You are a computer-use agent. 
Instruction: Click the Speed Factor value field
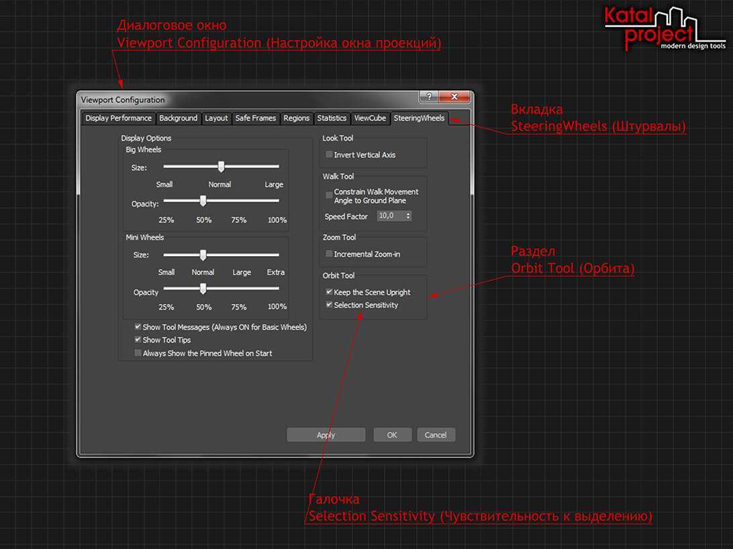click(x=390, y=217)
